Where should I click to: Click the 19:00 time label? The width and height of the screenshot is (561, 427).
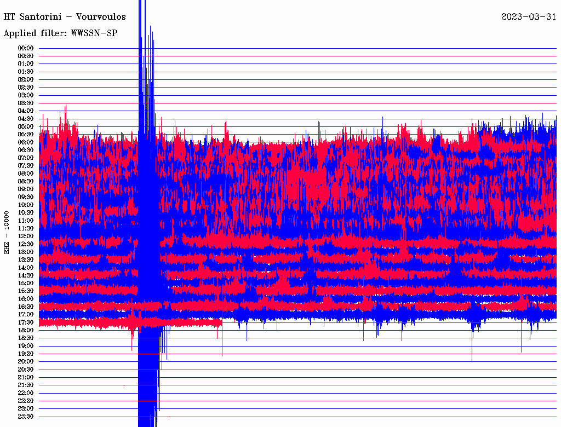coord(26,346)
